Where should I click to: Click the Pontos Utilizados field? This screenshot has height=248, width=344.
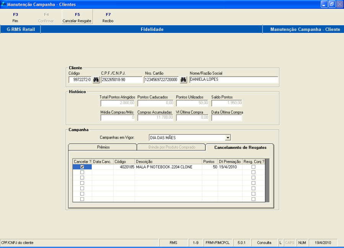click(192, 103)
